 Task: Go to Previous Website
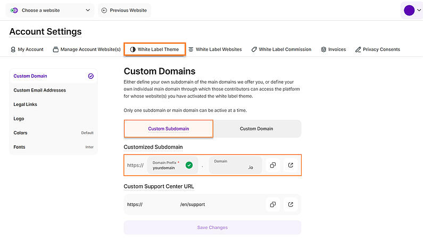coord(125,10)
